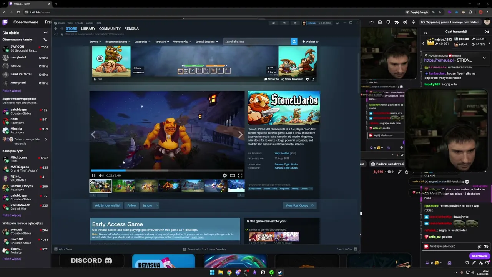Viewport: 492px width, 277px height.
Task: Select the STORE tab in Steam
Action: [x=71, y=28]
